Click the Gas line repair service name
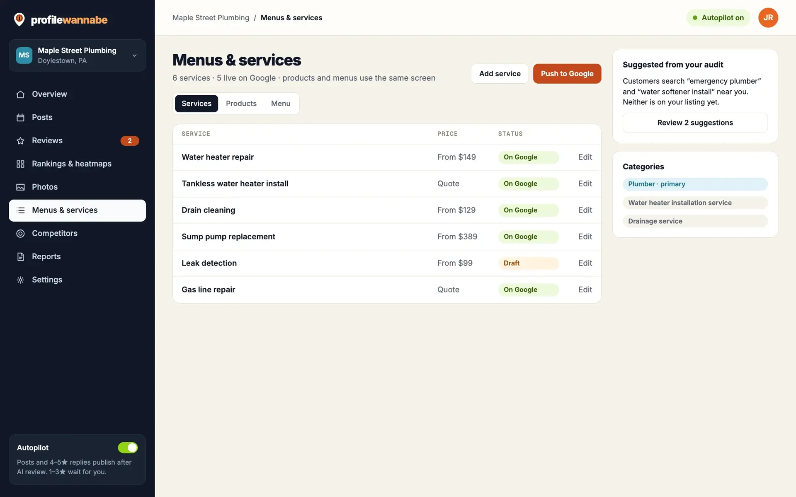 click(x=208, y=290)
